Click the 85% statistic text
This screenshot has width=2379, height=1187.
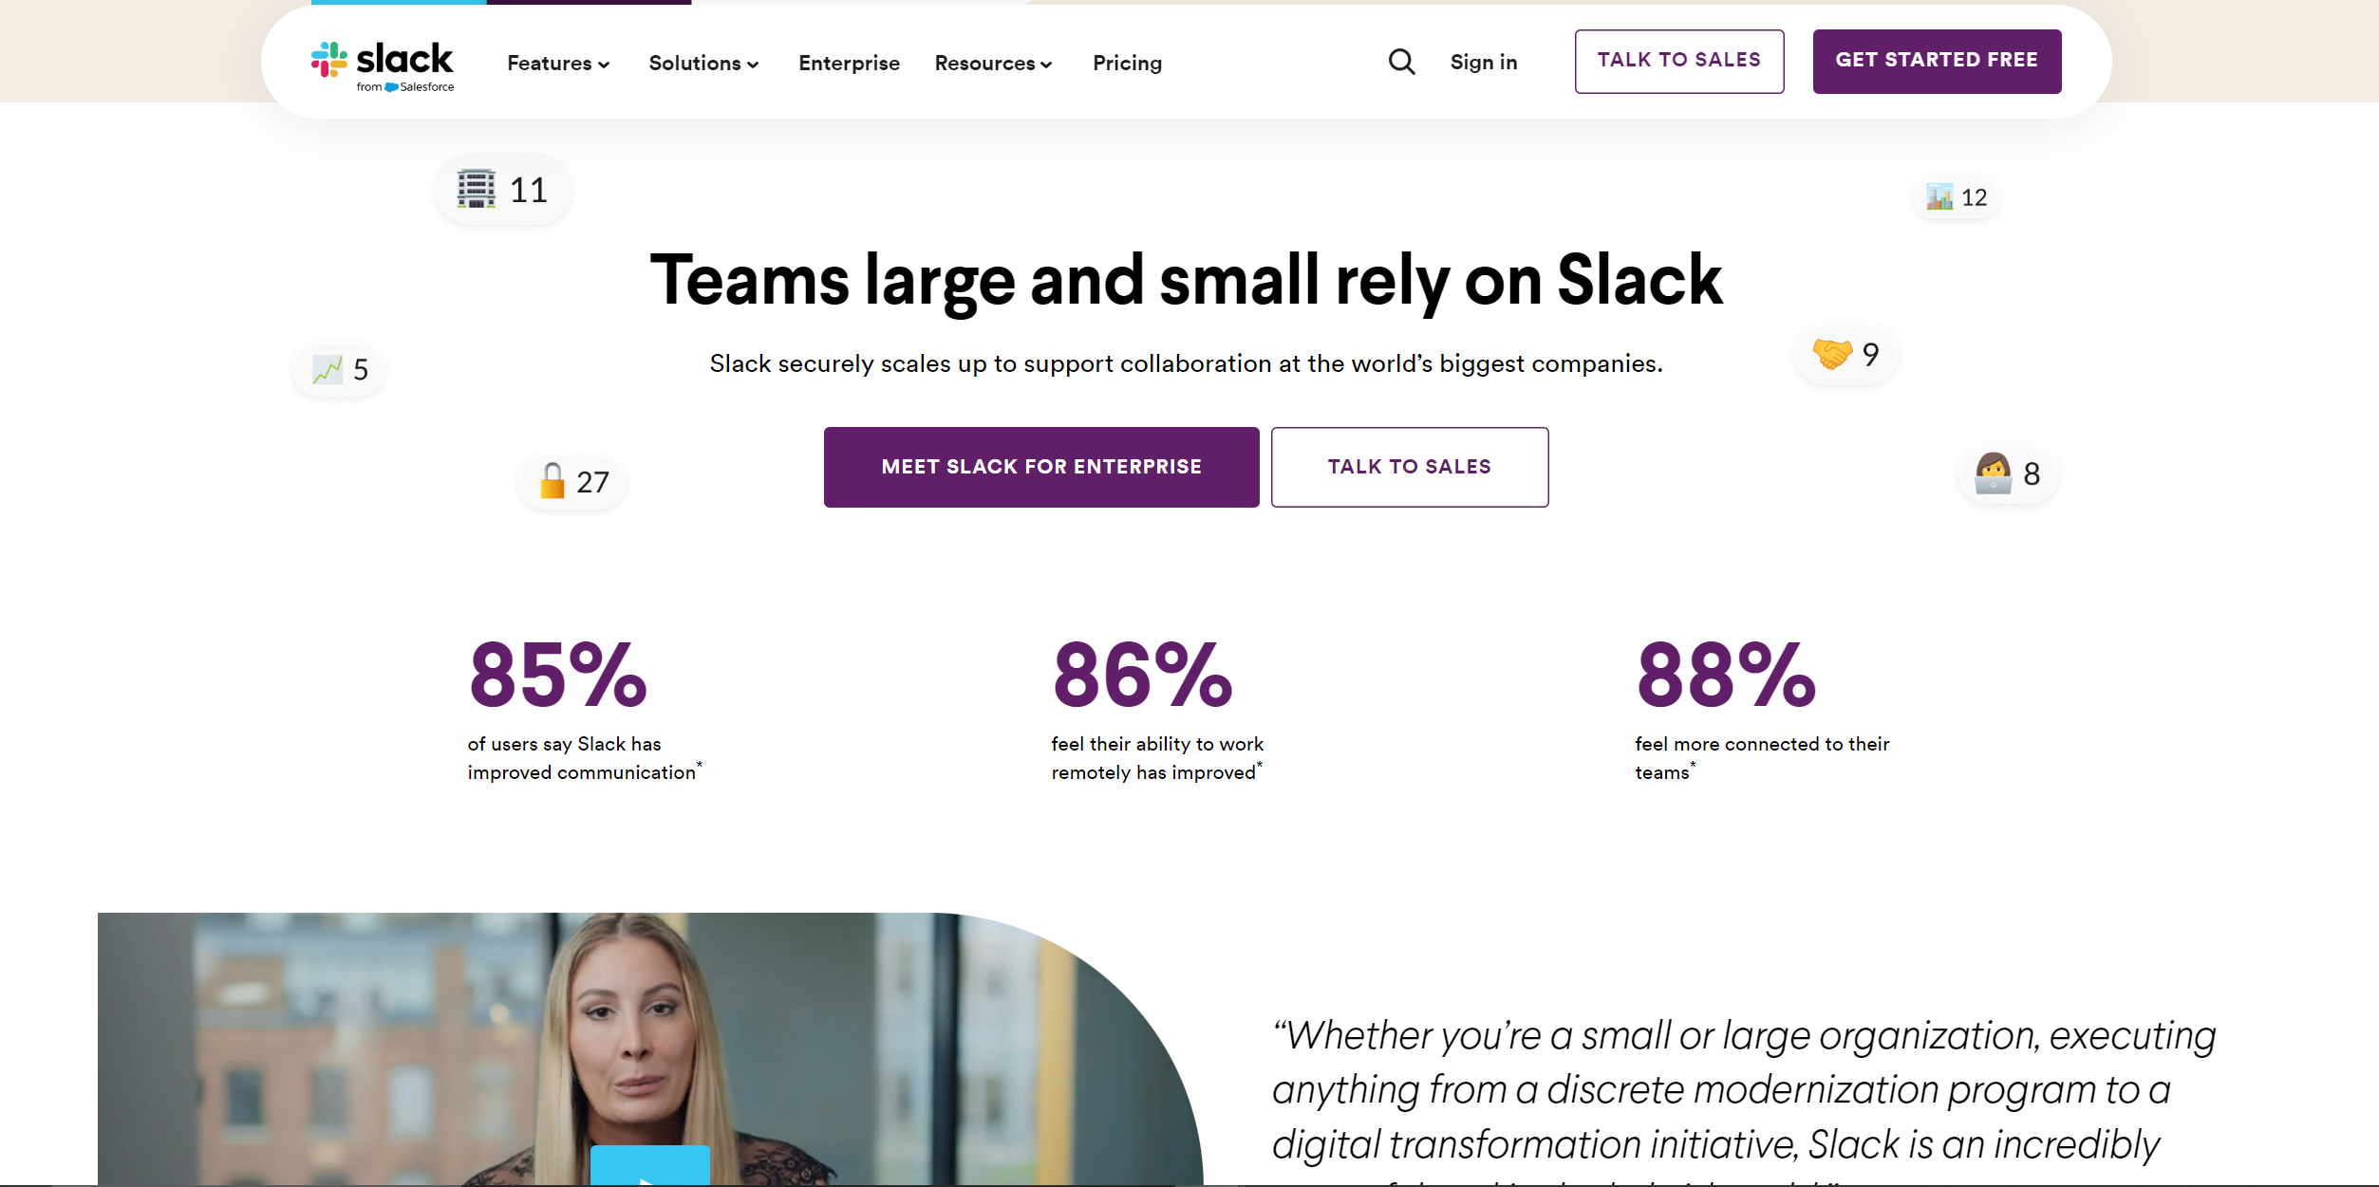click(558, 675)
